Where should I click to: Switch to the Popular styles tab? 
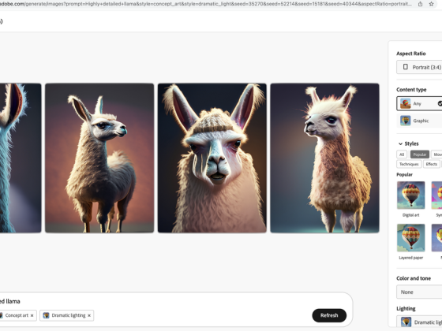pos(420,154)
